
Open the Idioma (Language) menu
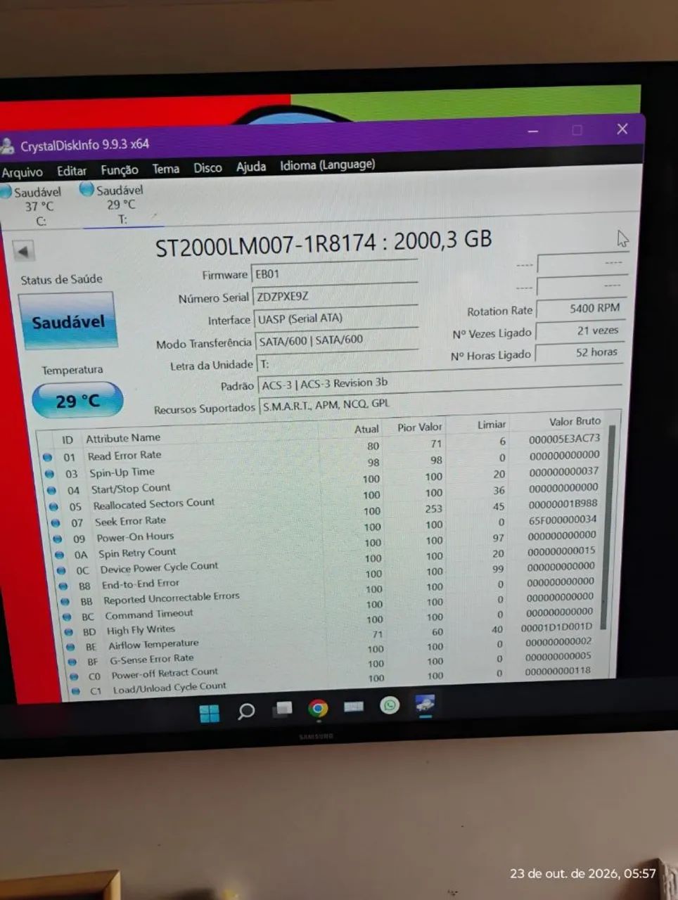coord(327,165)
